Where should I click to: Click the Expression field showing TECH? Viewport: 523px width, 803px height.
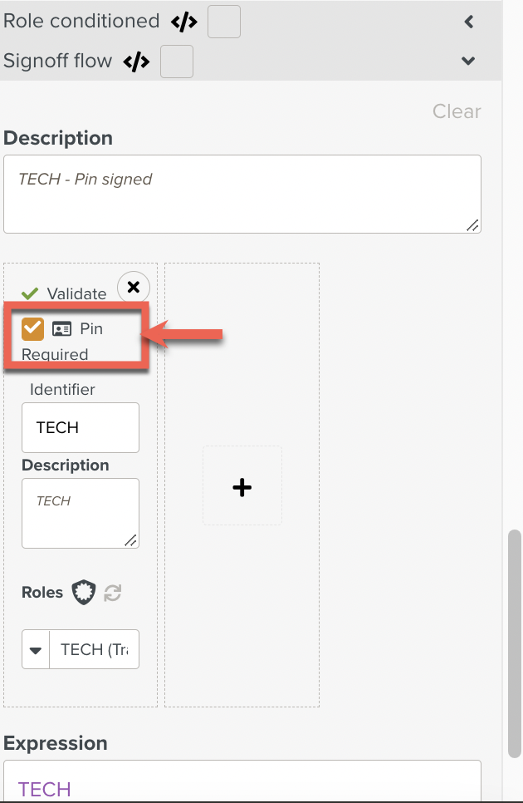(242, 781)
